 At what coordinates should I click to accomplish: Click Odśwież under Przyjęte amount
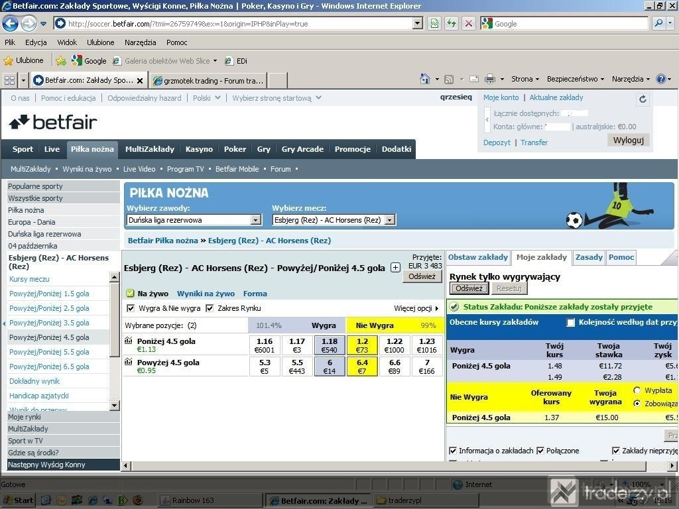tap(422, 276)
